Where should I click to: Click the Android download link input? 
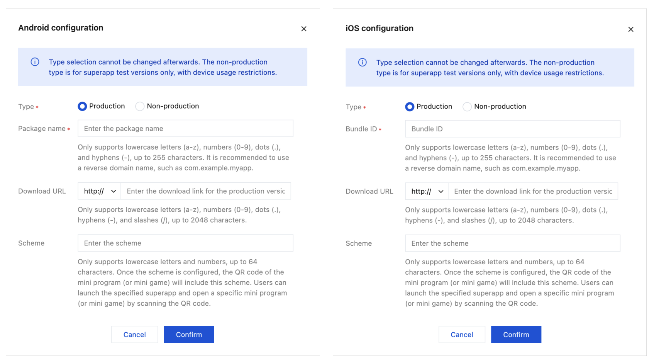click(x=206, y=191)
